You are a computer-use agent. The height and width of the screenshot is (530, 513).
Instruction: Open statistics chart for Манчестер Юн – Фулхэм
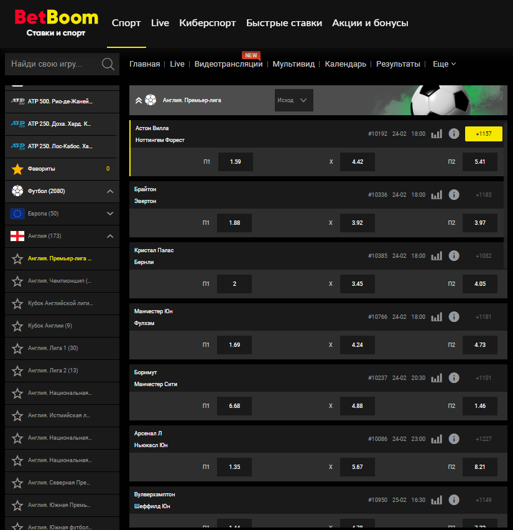(x=437, y=317)
